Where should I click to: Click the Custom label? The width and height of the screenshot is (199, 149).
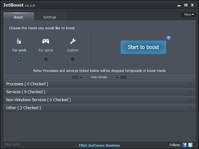(73, 50)
